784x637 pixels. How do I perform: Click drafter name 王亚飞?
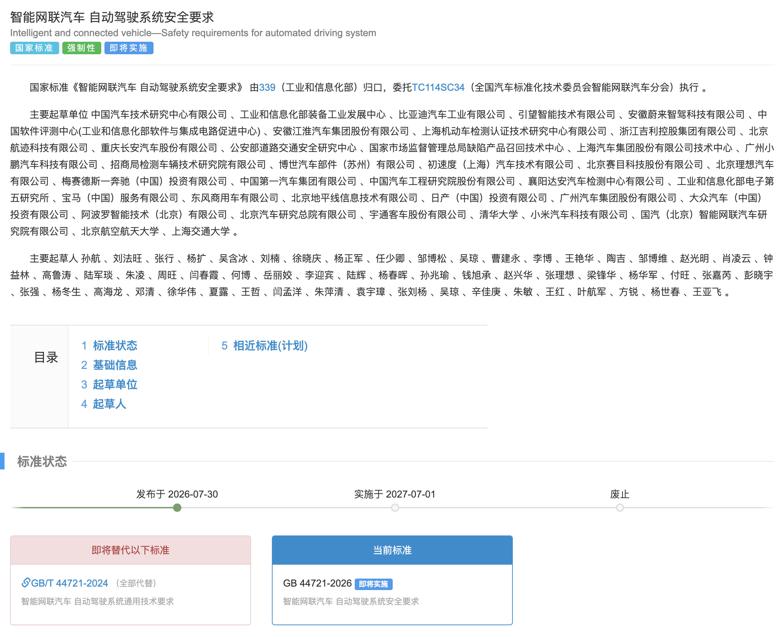707,292
